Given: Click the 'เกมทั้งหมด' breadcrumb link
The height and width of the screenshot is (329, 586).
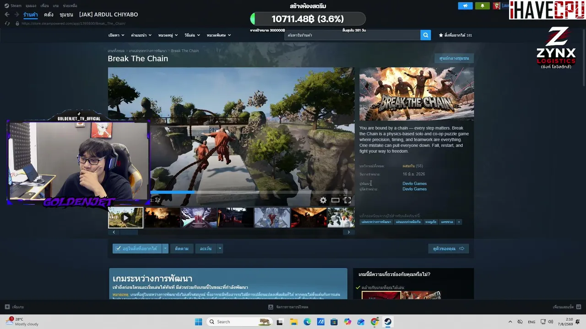Looking at the screenshot, I should [116, 51].
